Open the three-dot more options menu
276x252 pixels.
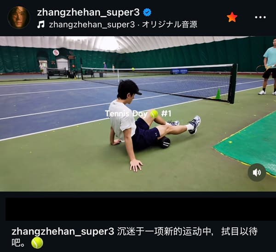[x=260, y=17]
